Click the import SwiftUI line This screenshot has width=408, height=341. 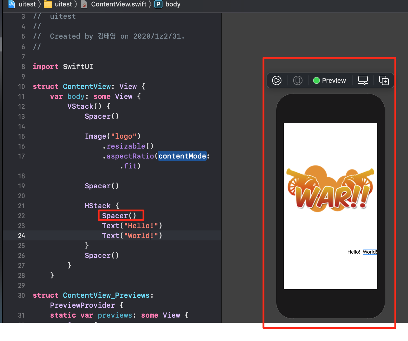click(63, 67)
